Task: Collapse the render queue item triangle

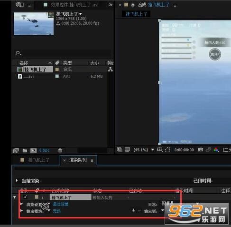Action: pos(15,197)
